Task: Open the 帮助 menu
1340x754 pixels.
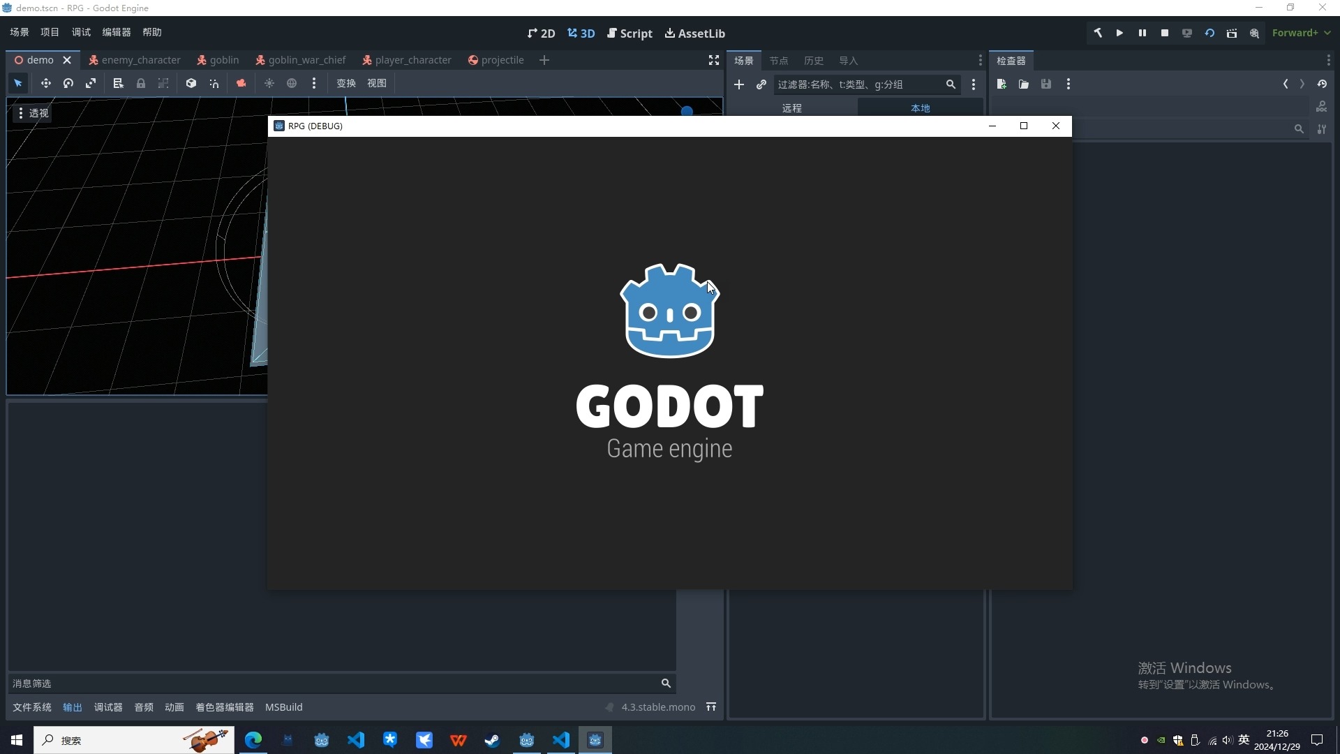Action: (x=152, y=32)
